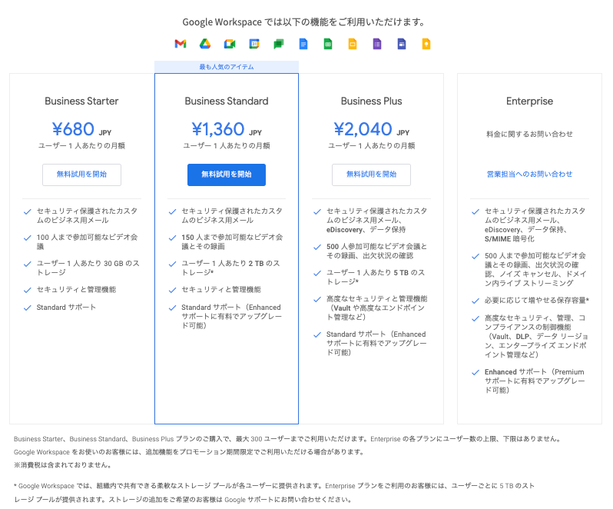This screenshot has width=613, height=509.
Task: Click the storage pool asterisk footnote
Action: [274, 493]
